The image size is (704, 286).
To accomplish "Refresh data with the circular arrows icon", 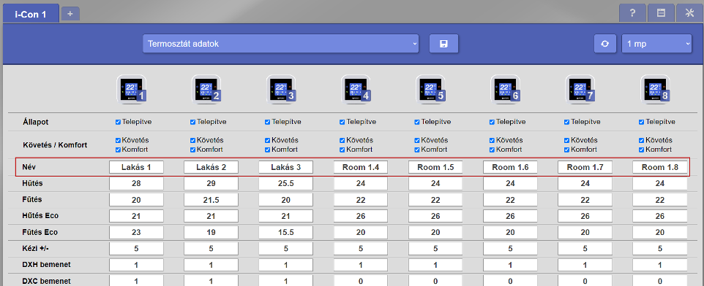I will click(605, 44).
